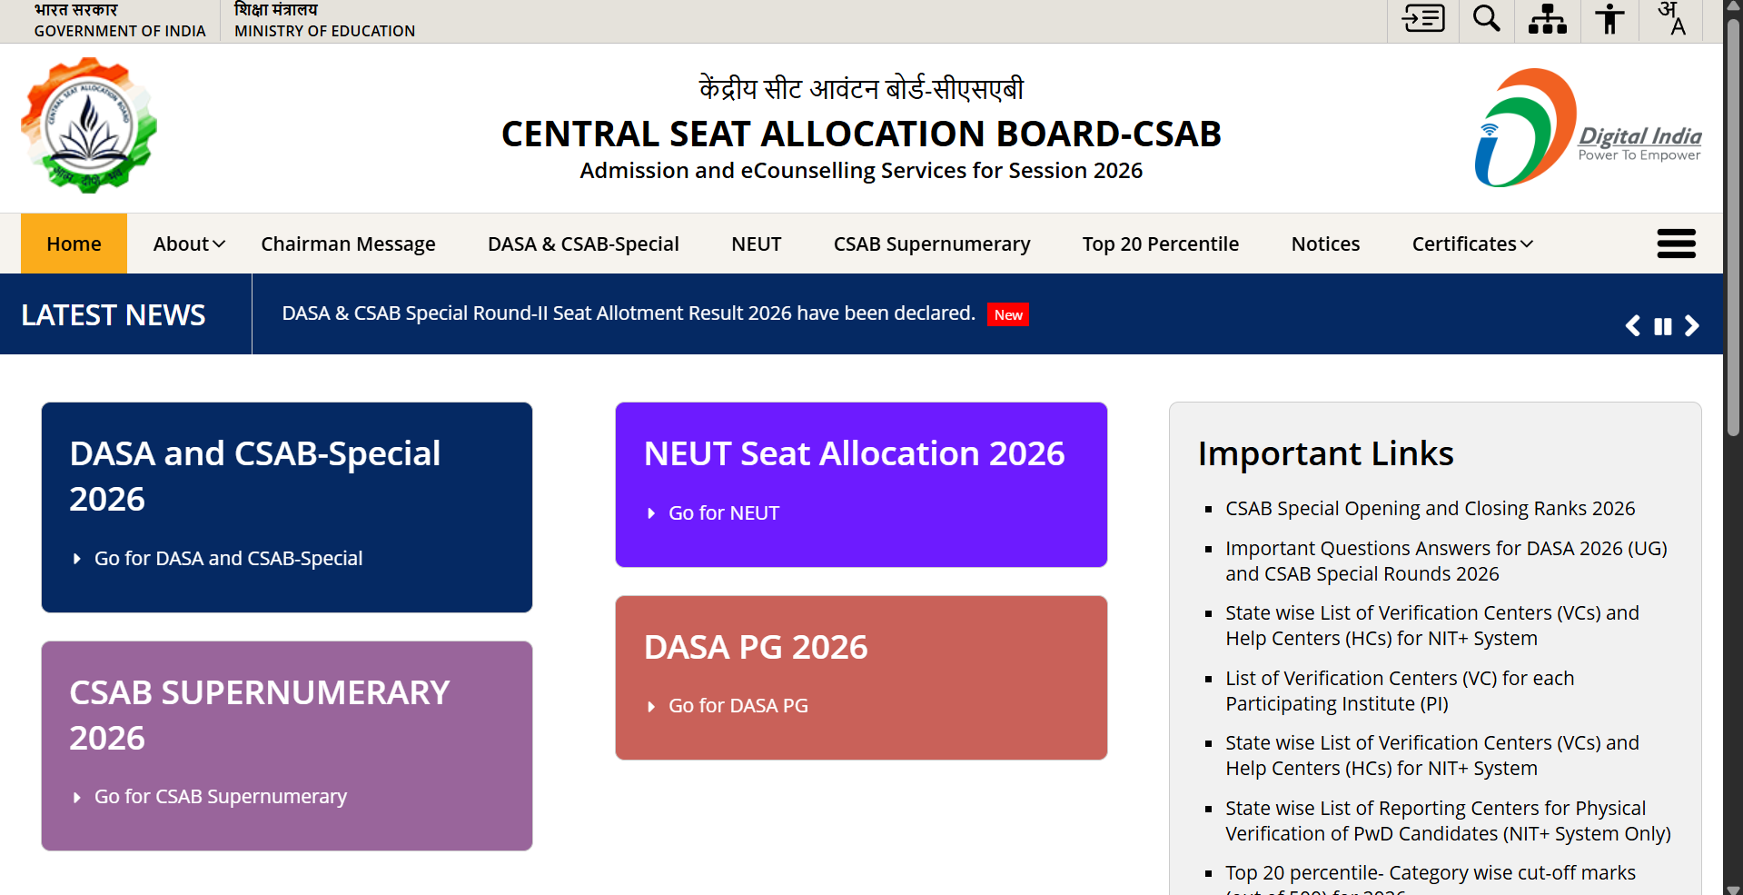Viewport: 1743px width, 895px height.
Task: Open accessibility options person icon
Action: pos(1609,18)
